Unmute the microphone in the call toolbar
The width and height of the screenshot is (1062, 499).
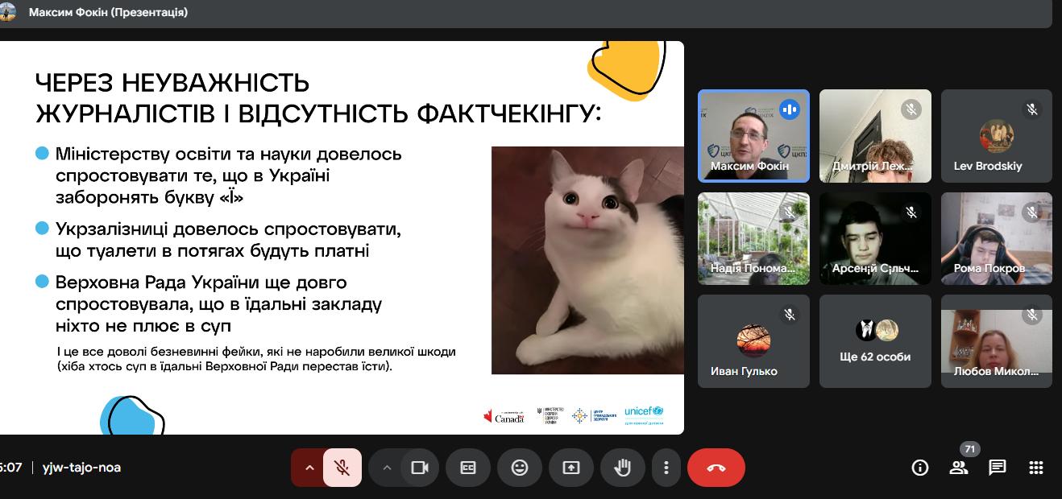coord(342,468)
